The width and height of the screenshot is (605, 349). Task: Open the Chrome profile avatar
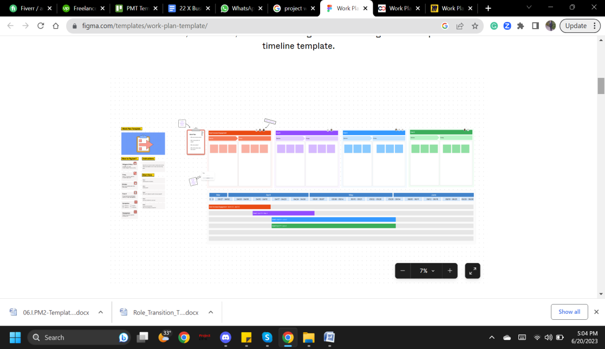[551, 26]
